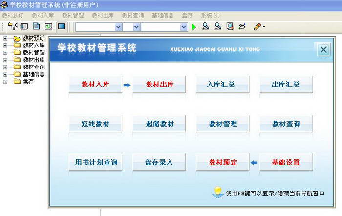342x216 pixels.
Task: Run the query with green play arrow
Action: pyautogui.click(x=193, y=27)
